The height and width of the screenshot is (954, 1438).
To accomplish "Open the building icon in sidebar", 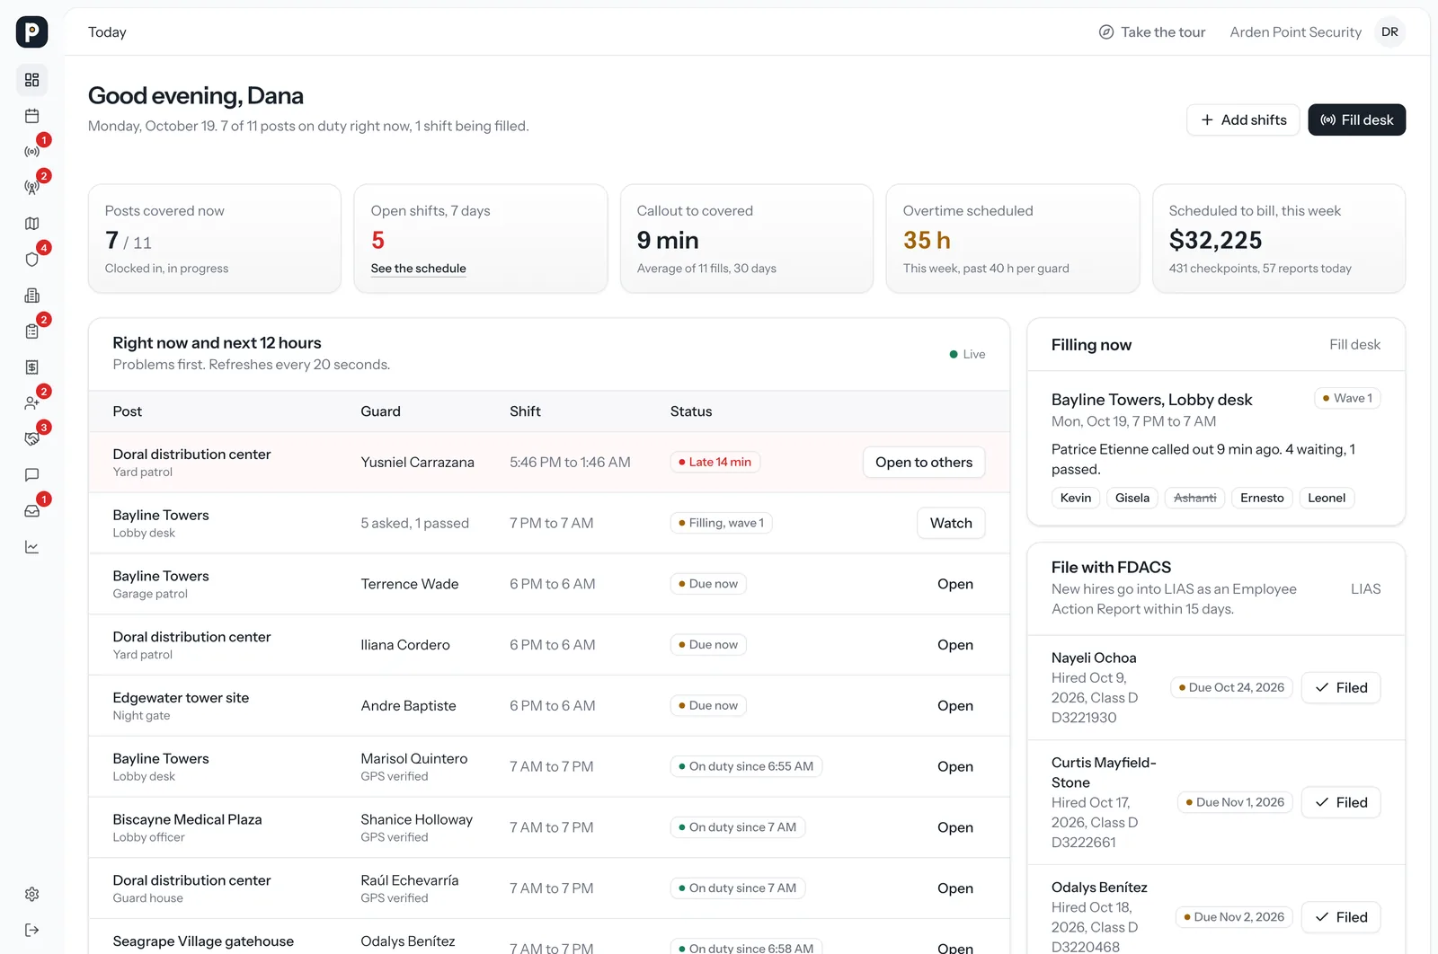I will click(31, 296).
